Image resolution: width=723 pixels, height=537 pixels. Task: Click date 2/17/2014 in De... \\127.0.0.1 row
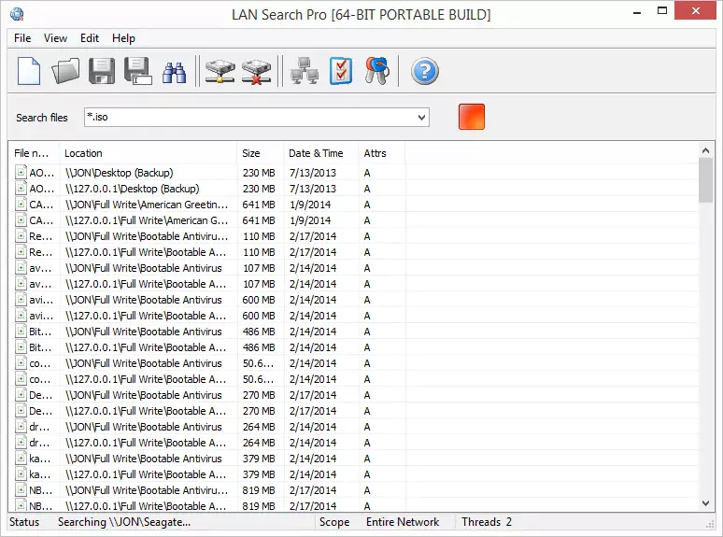coord(313,411)
